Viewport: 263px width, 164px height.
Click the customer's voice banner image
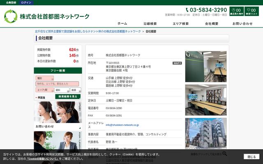point(58,142)
